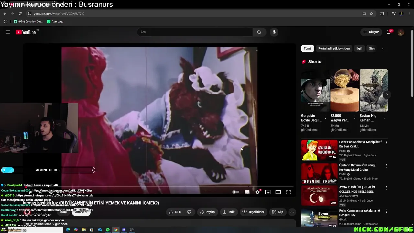Screen dimensions: 414x233
Task: Click the search magnifier button
Action: tap(259, 32)
